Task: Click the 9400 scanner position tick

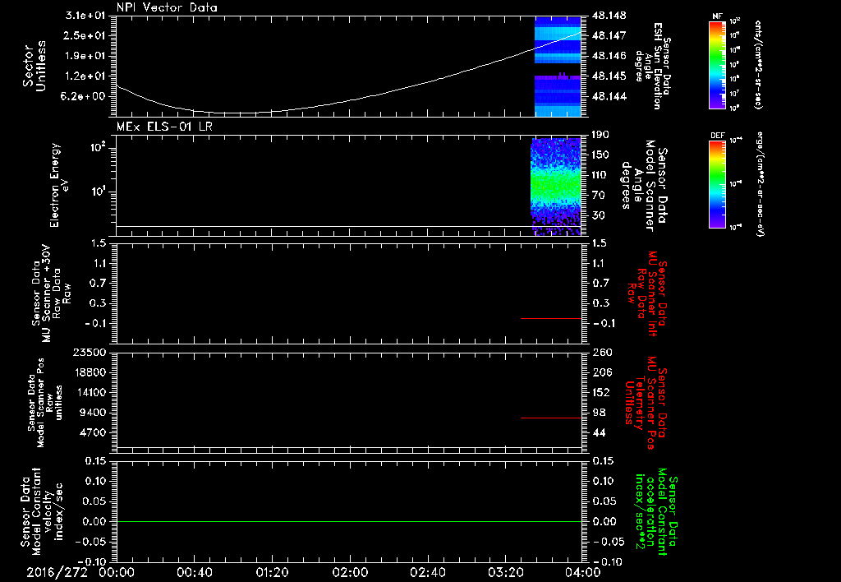Action: pos(94,413)
